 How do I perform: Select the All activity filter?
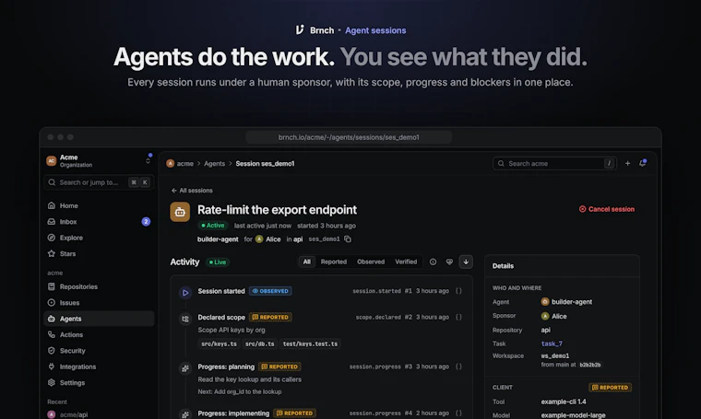306,262
